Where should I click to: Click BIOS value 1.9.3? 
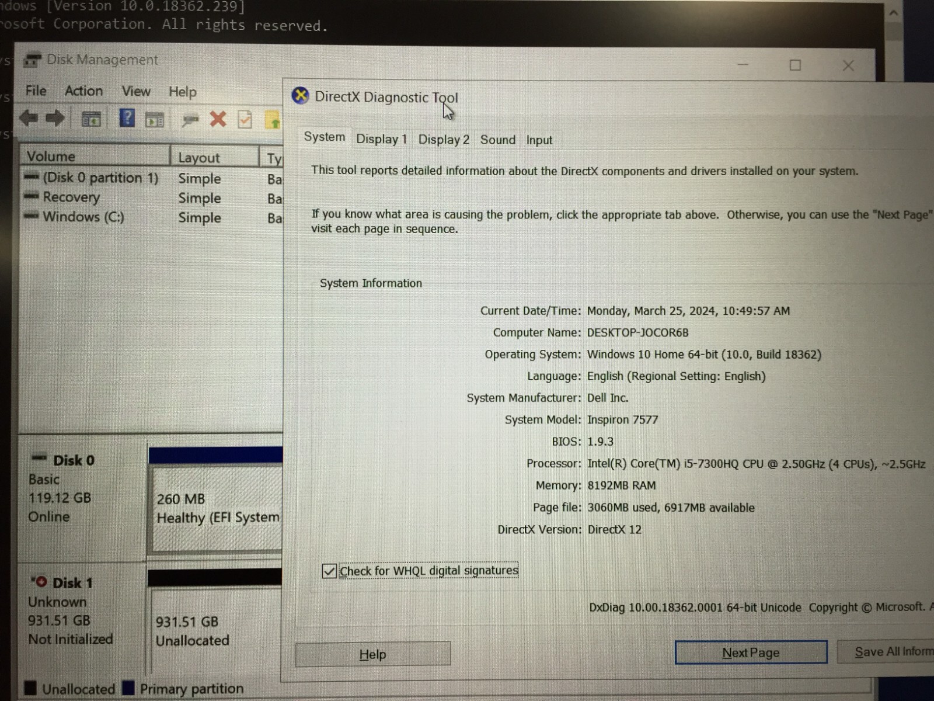point(600,442)
